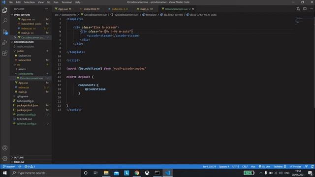Open Edit menu
315x177 pixels.
(x=18, y=2)
